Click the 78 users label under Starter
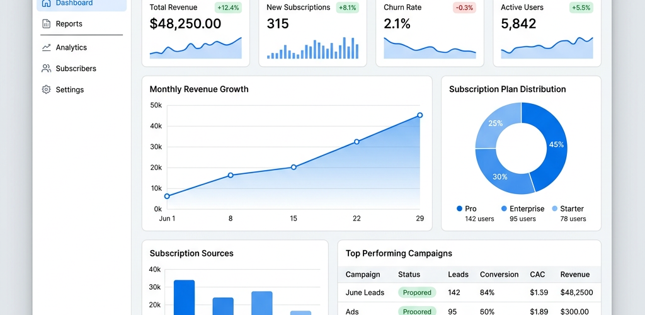This screenshot has height=315, width=645. [573, 219]
